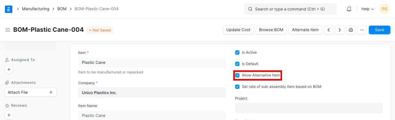Toggle the Is Default checkbox
This screenshot has height=120, width=395.
pos(237,64)
